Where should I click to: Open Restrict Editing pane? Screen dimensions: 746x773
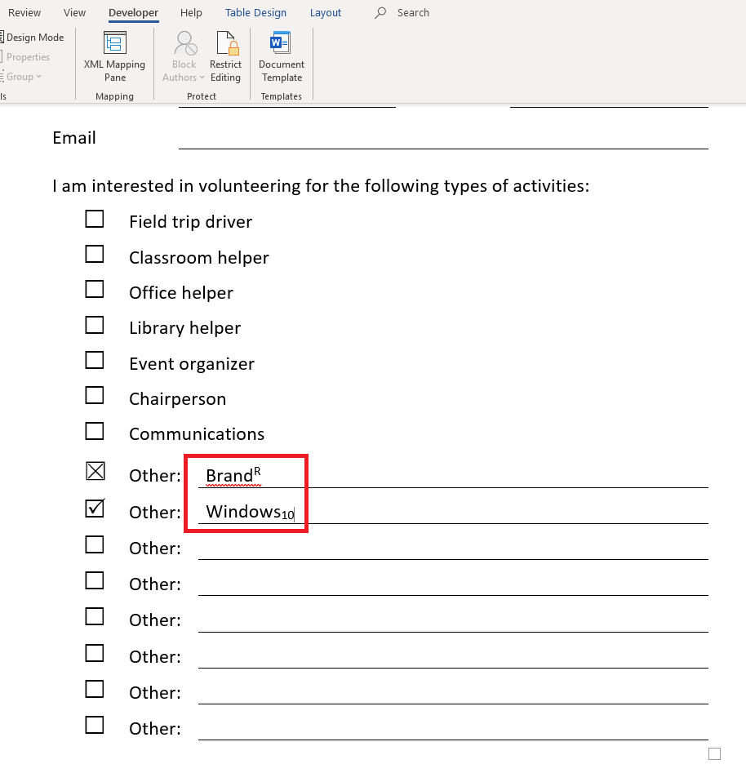(225, 56)
